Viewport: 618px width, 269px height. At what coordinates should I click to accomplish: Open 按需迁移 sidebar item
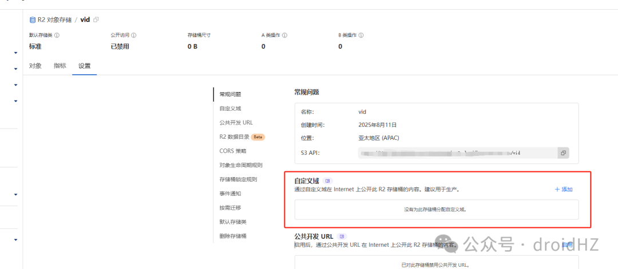click(x=230, y=207)
